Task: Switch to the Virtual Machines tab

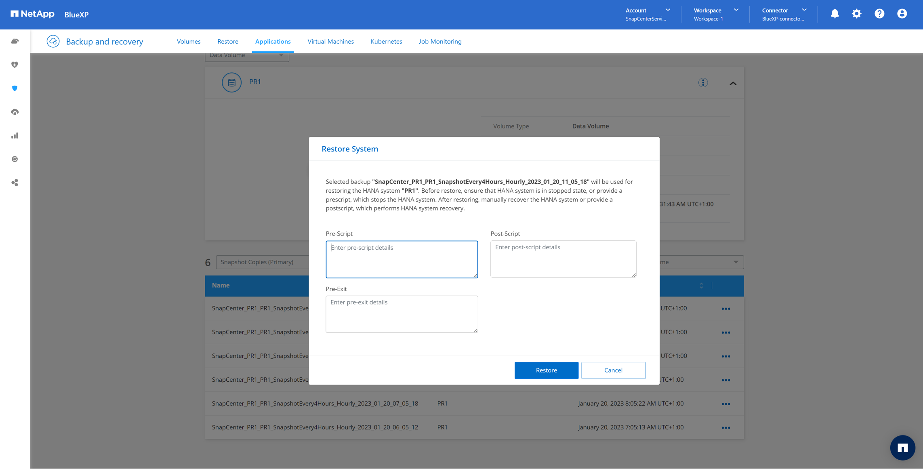Action: click(330, 41)
